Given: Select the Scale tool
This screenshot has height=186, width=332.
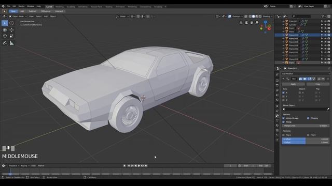Looking at the screenshot, I should (x=11, y=36).
